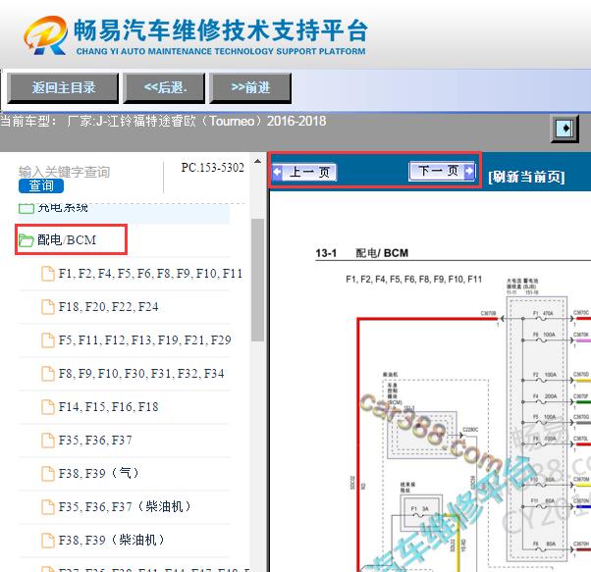Click the 上一页 previous page button

click(304, 172)
